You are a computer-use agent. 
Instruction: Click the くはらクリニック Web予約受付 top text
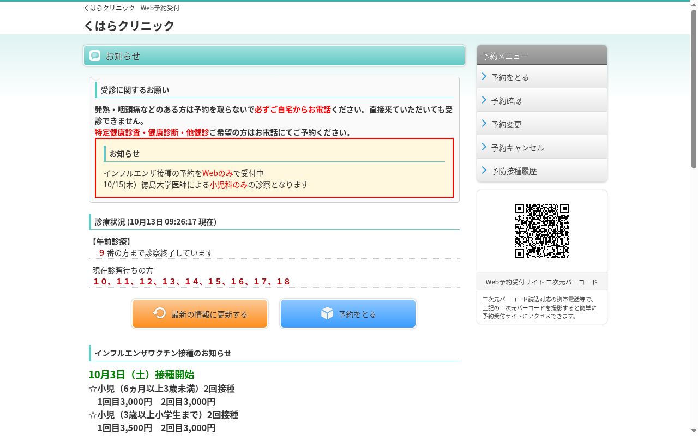[x=131, y=8]
